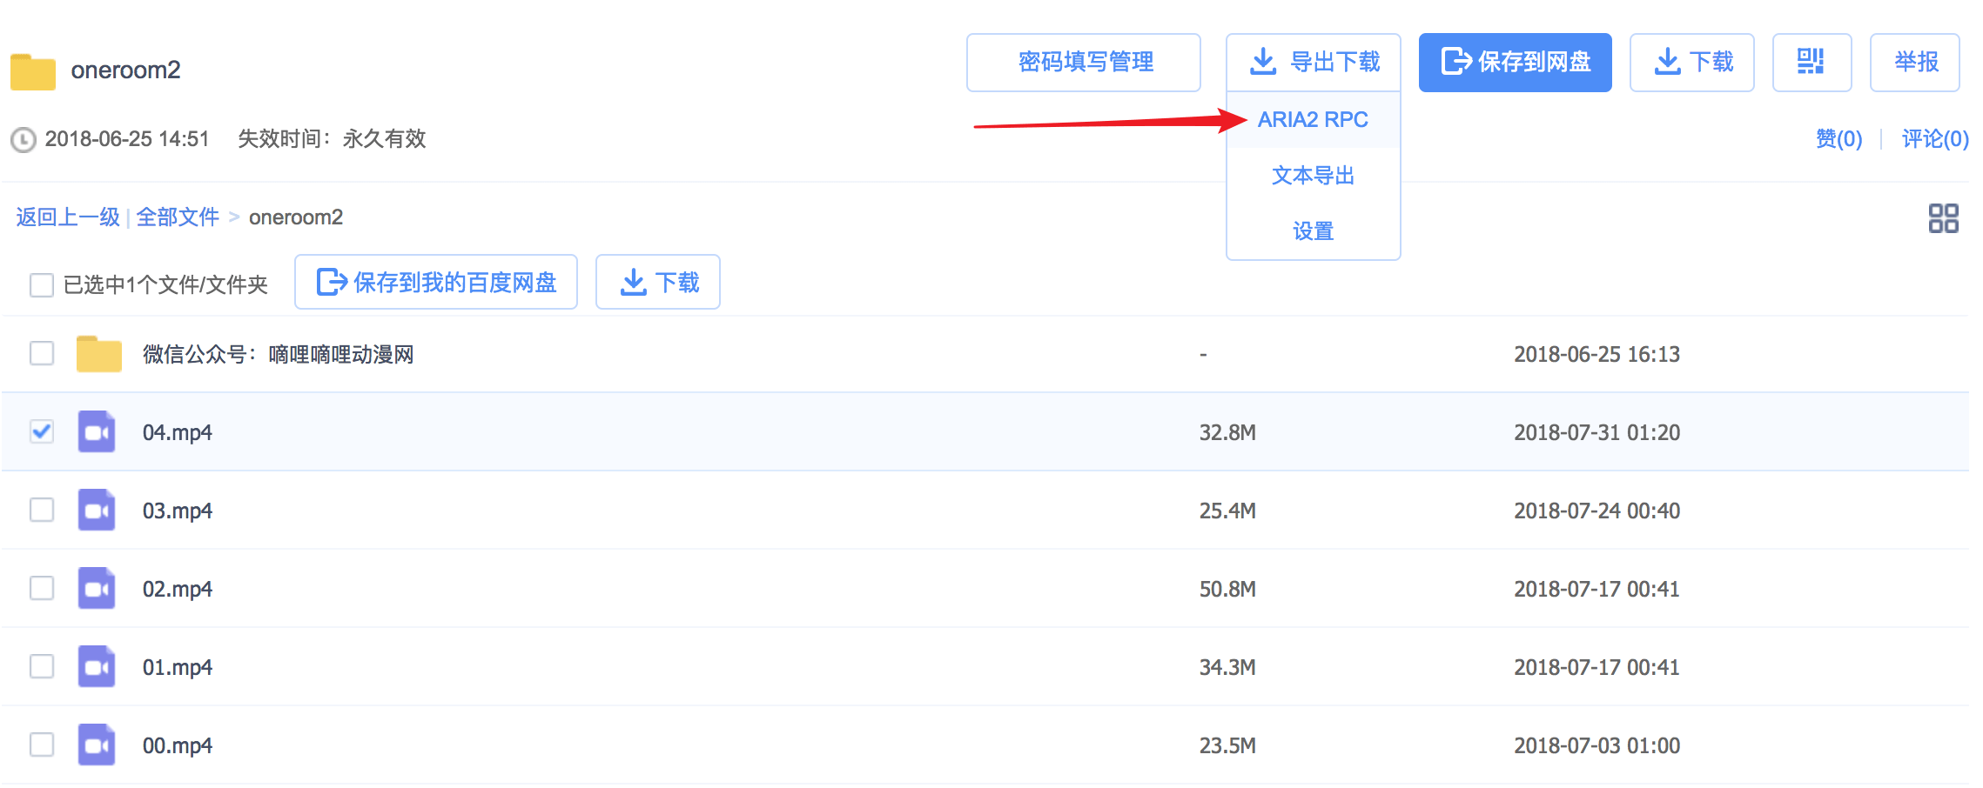Expand the 导出下载 dropdown button
The width and height of the screenshot is (1983, 788).
1313,62
